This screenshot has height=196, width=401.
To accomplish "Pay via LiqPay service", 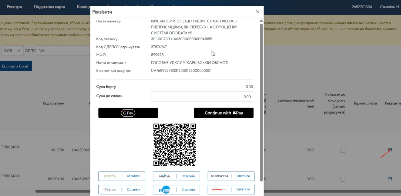I will (x=122, y=176).
